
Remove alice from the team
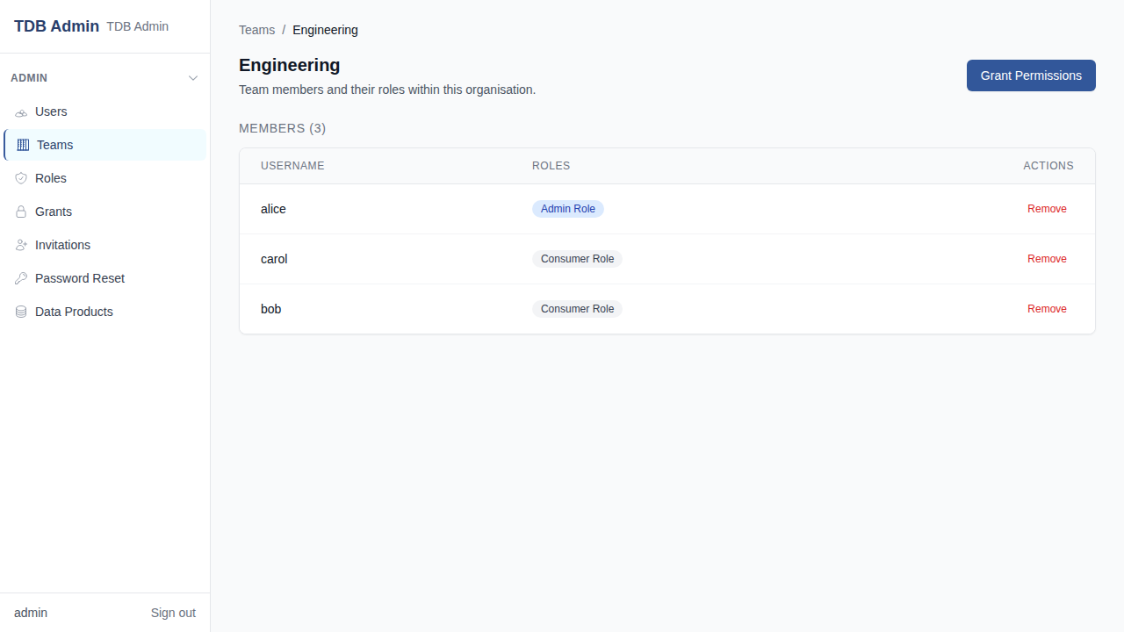point(1047,209)
